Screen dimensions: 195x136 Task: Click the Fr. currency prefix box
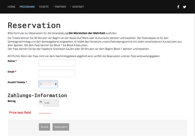click(41, 102)
